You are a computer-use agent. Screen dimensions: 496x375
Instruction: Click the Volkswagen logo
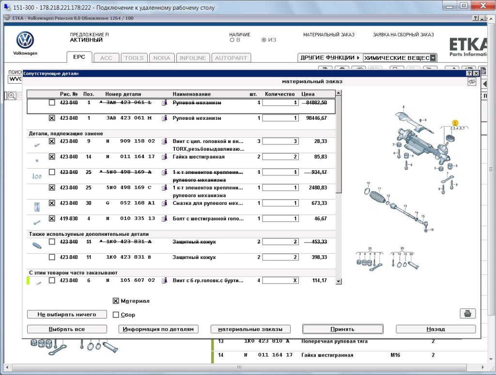[x=25, y=40]
